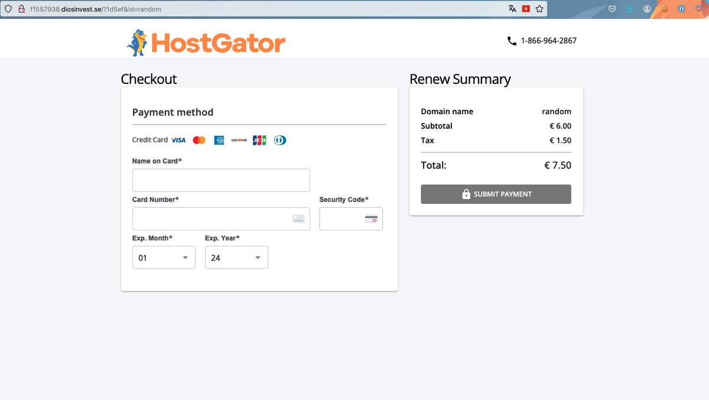709x400 pixels.
Task: Click inside the Name on Card field
Action: [x=220, y=180]
